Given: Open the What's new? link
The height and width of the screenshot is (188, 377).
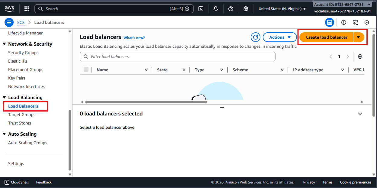Looking at the screenshot, I should [134, 38].
